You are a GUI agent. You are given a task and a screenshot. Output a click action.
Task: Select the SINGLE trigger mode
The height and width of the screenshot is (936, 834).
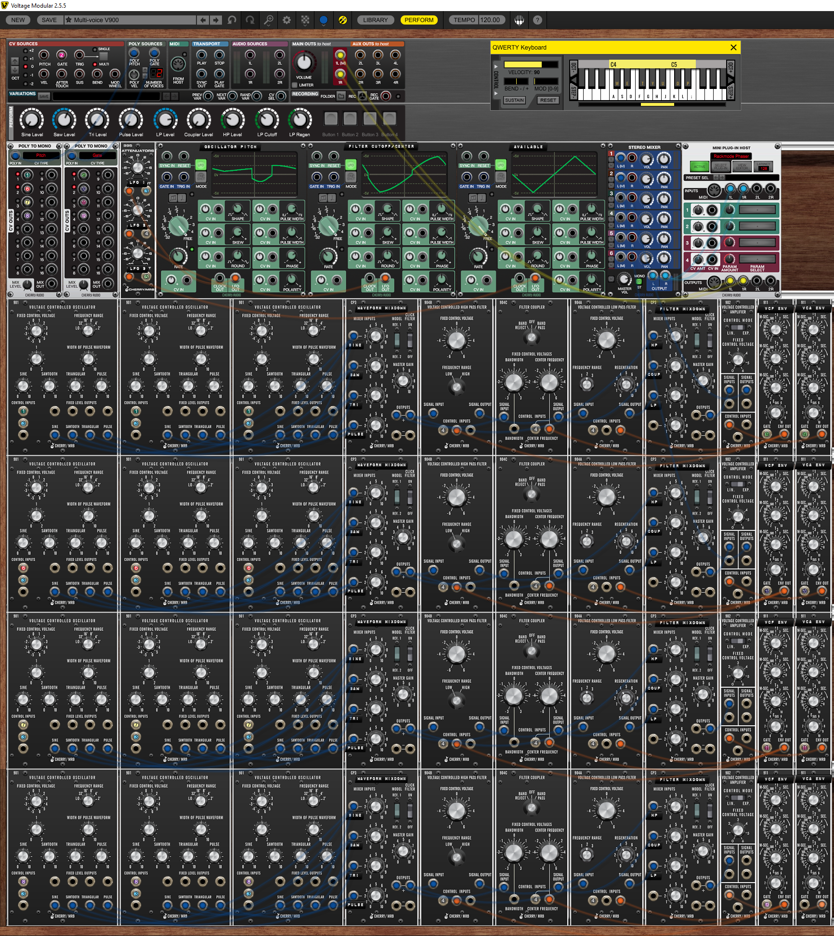95,49
